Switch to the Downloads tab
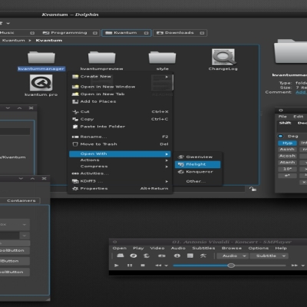The width and height of the screenshot is (307, 307). (180, 33)
